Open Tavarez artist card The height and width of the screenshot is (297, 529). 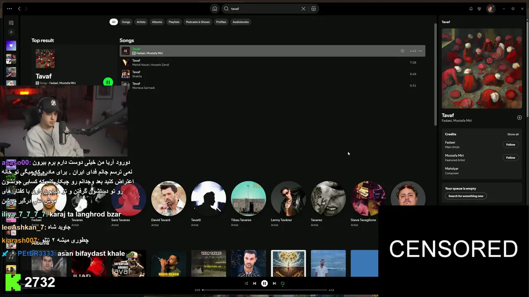(x=328, y=203)
